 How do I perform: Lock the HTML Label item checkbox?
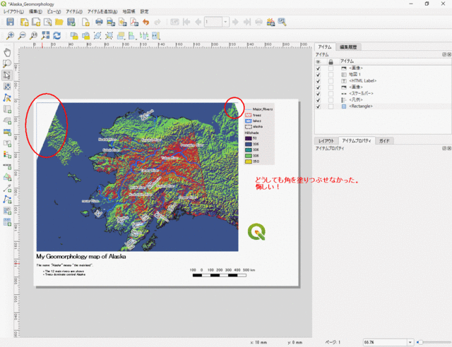point(331,81)
